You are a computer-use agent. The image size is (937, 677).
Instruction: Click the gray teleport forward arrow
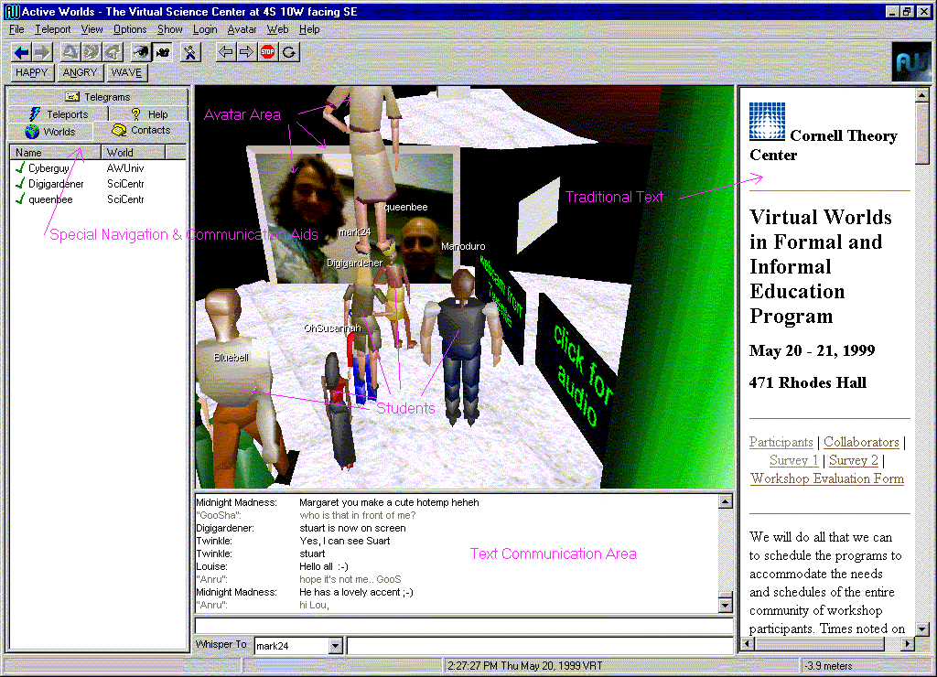pos(42,52)
